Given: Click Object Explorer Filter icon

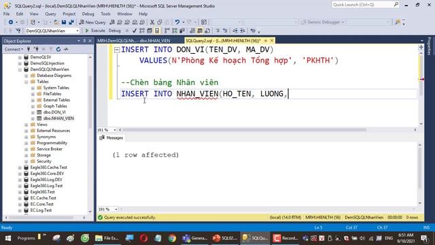Looking at the screenshot, I should 51,49.
